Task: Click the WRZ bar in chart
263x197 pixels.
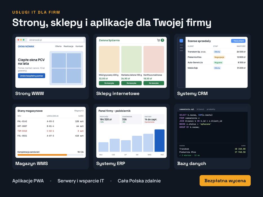Action: click(148, 143)
